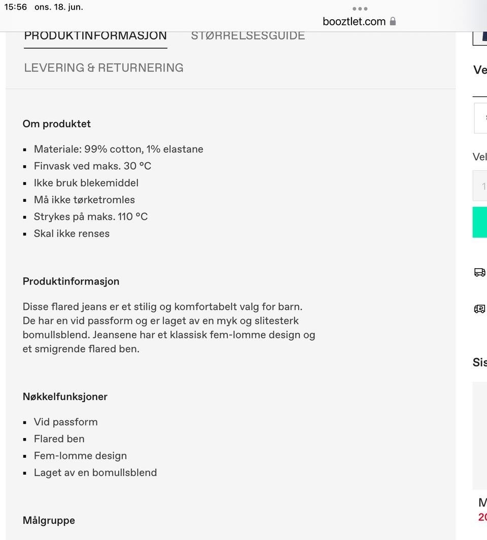Click the red discounted price under the thumbnail
This screenshot has height=540, width=487.
tap(482, 518)
